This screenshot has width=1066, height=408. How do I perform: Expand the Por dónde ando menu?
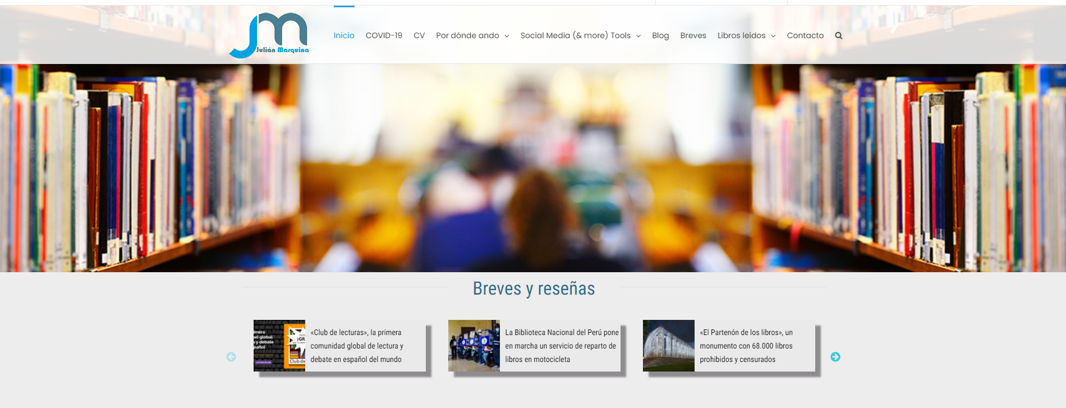(472, 36)
